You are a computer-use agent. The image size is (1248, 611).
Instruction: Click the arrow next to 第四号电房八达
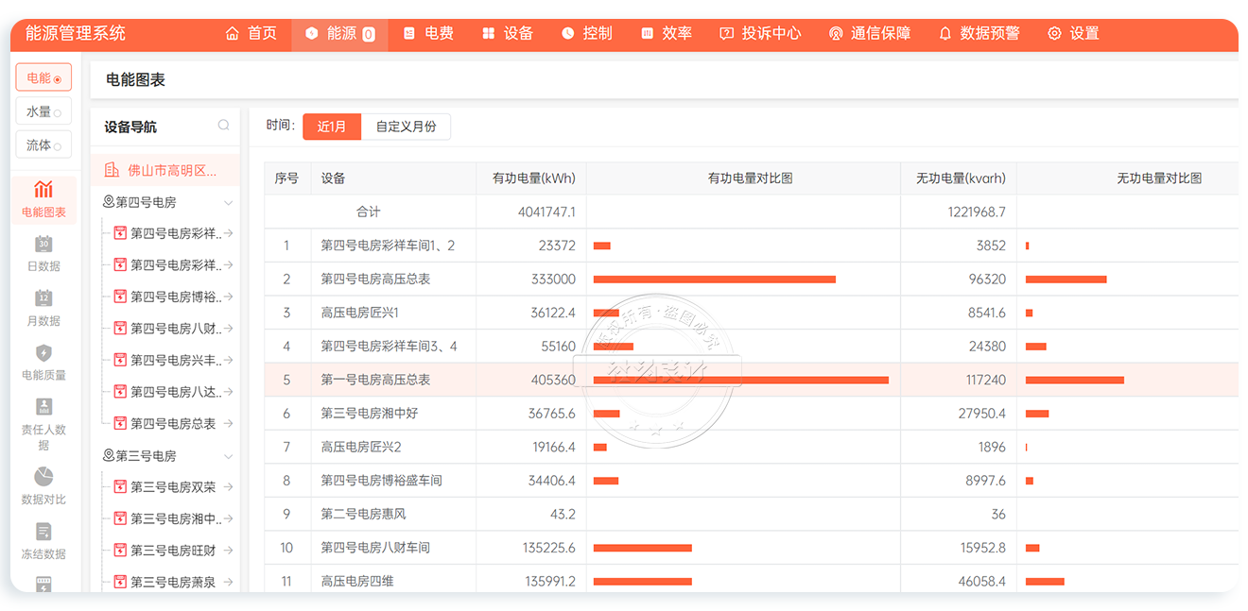(228, 391)
